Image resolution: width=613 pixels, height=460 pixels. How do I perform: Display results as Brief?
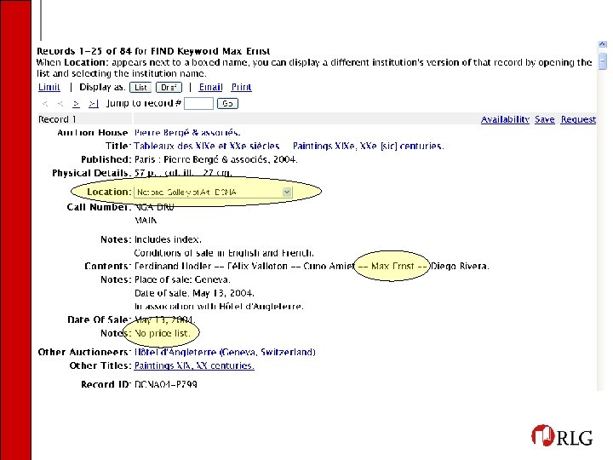pos(169,87)
